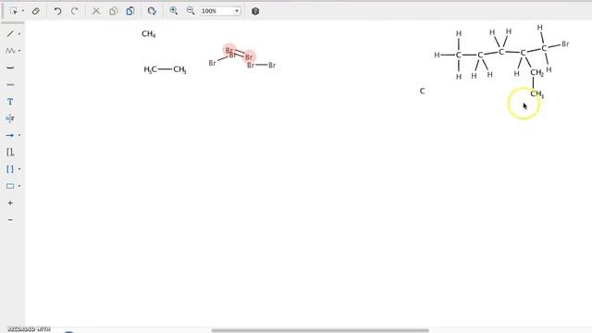Select the stereo label tool

tap(10, 118)
